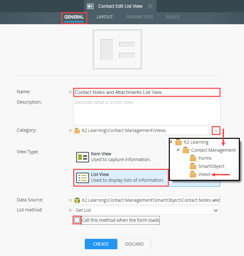Click the DISCARD button
This screenshot has height=256, width=244.
coord(134,244)
